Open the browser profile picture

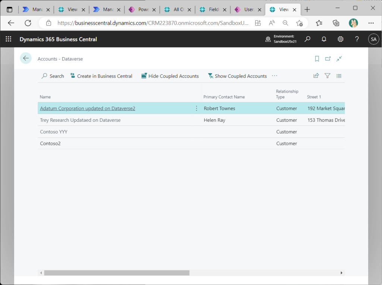tap(353, 23)
